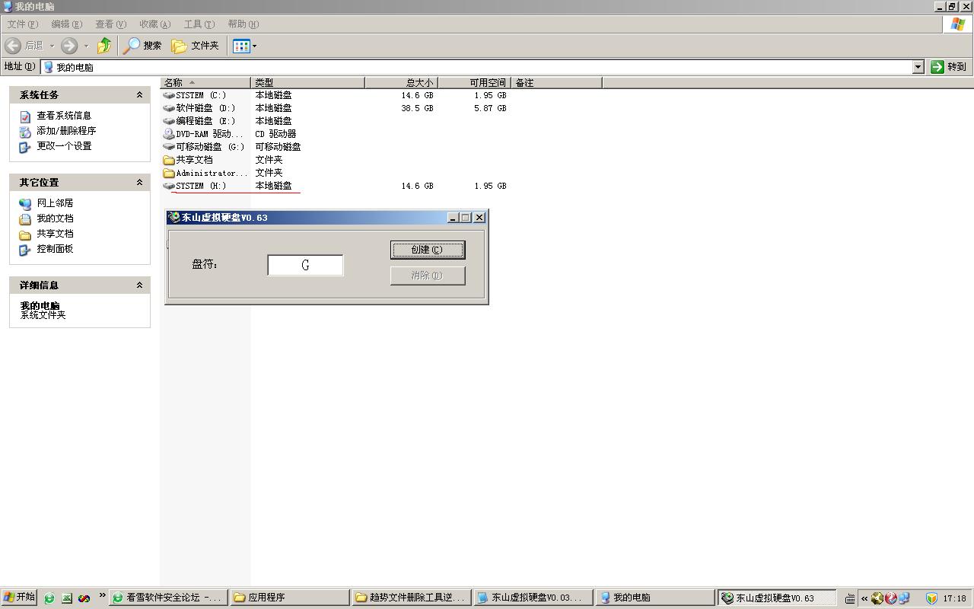
Task: Select the 共享文档 folder icon in list
Action: point(169,160)
